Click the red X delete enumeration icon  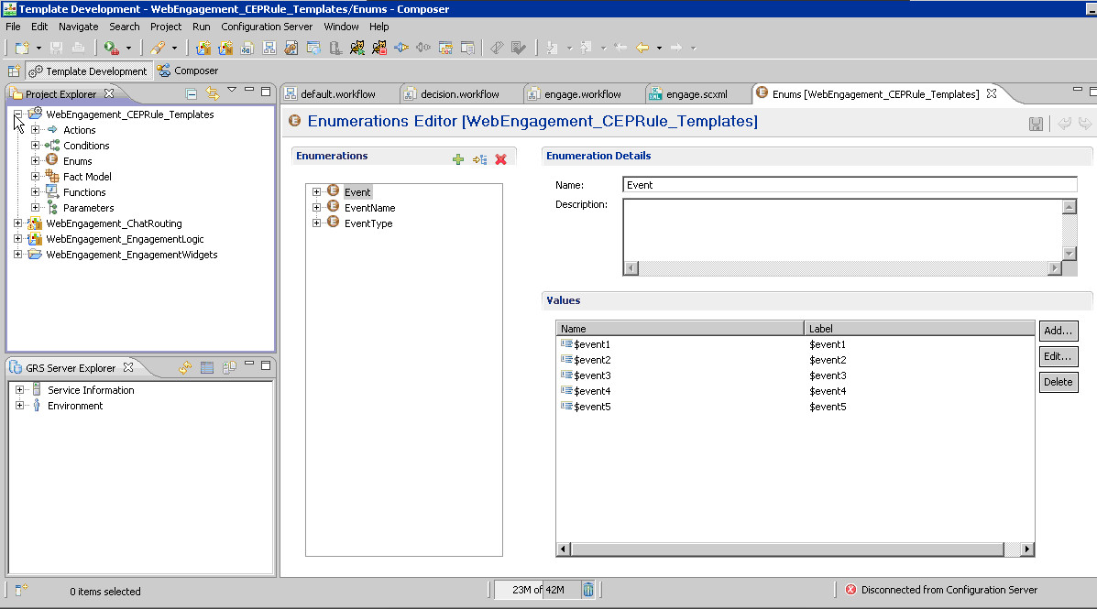500,159
